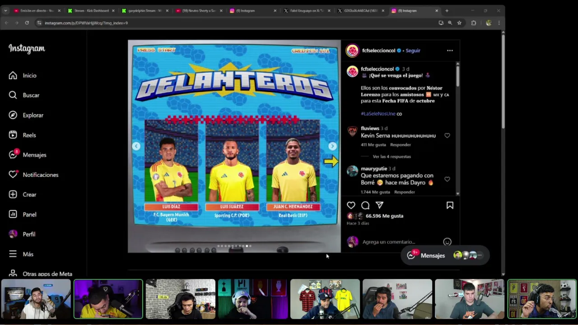
Task: Go to Explorar page
Action: (26, 115)
